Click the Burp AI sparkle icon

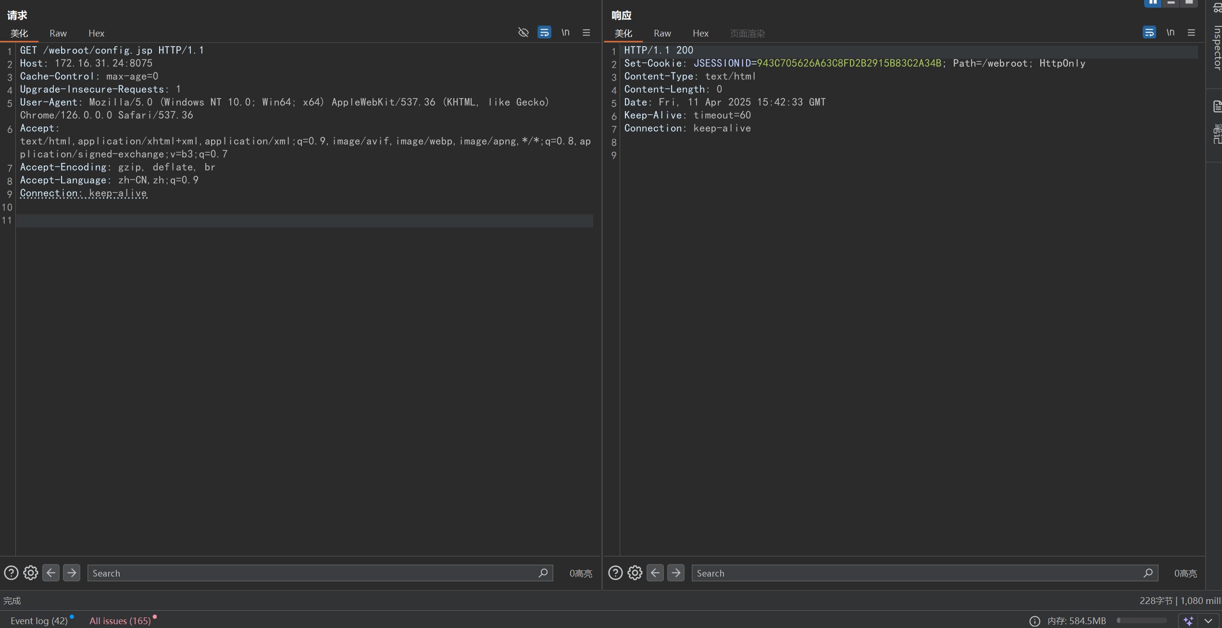click(1188, 621)
